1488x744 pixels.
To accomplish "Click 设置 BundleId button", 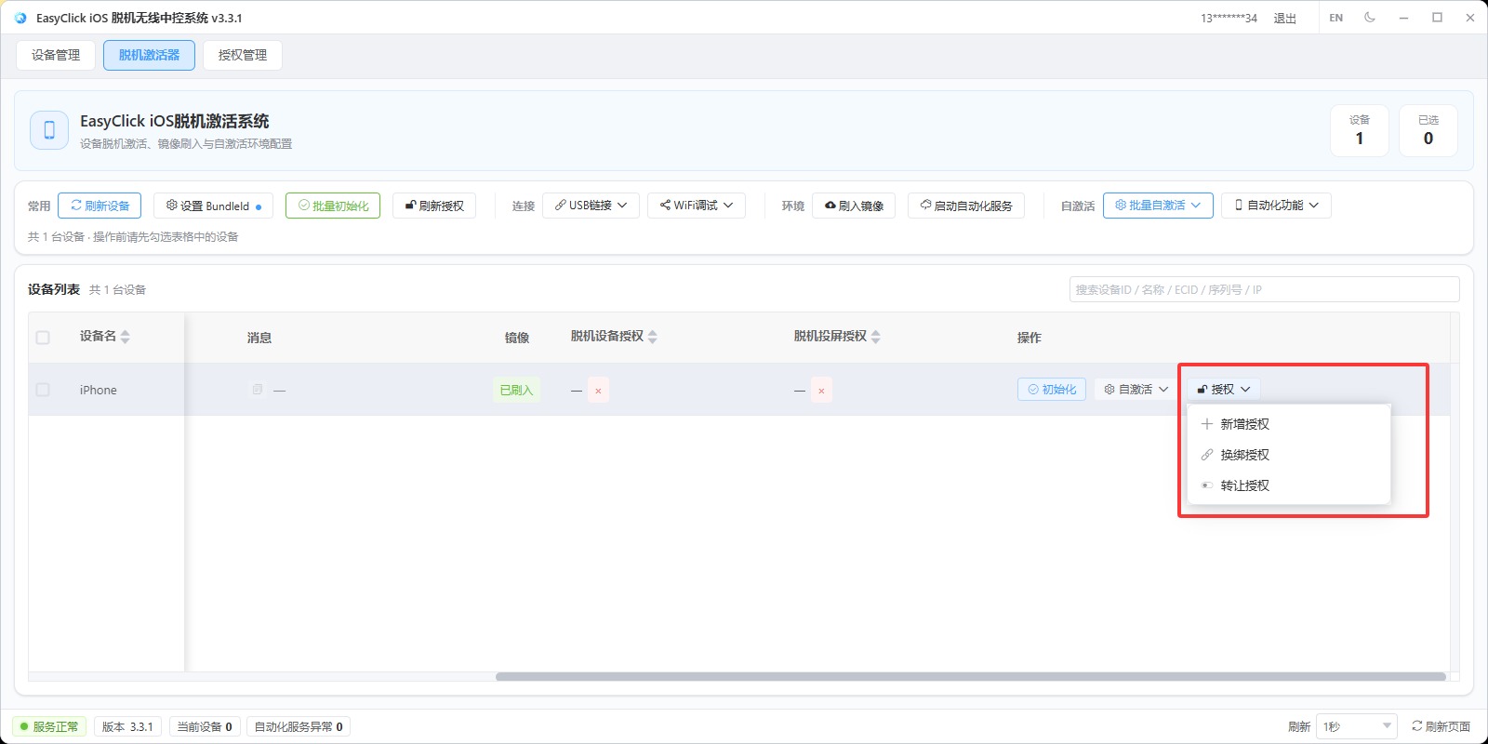I will point(213,206).
